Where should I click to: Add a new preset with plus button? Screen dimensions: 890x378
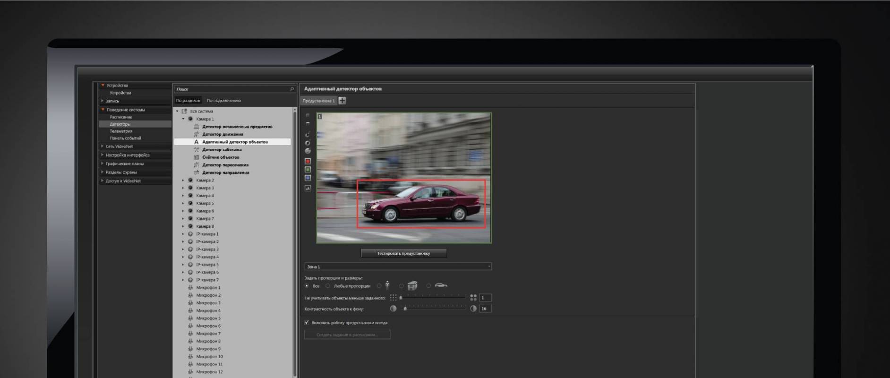click(342, 100)
